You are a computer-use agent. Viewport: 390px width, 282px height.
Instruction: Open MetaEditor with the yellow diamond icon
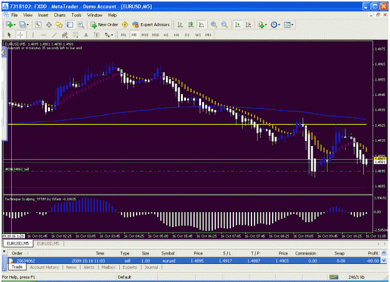[x=125, y=24]
